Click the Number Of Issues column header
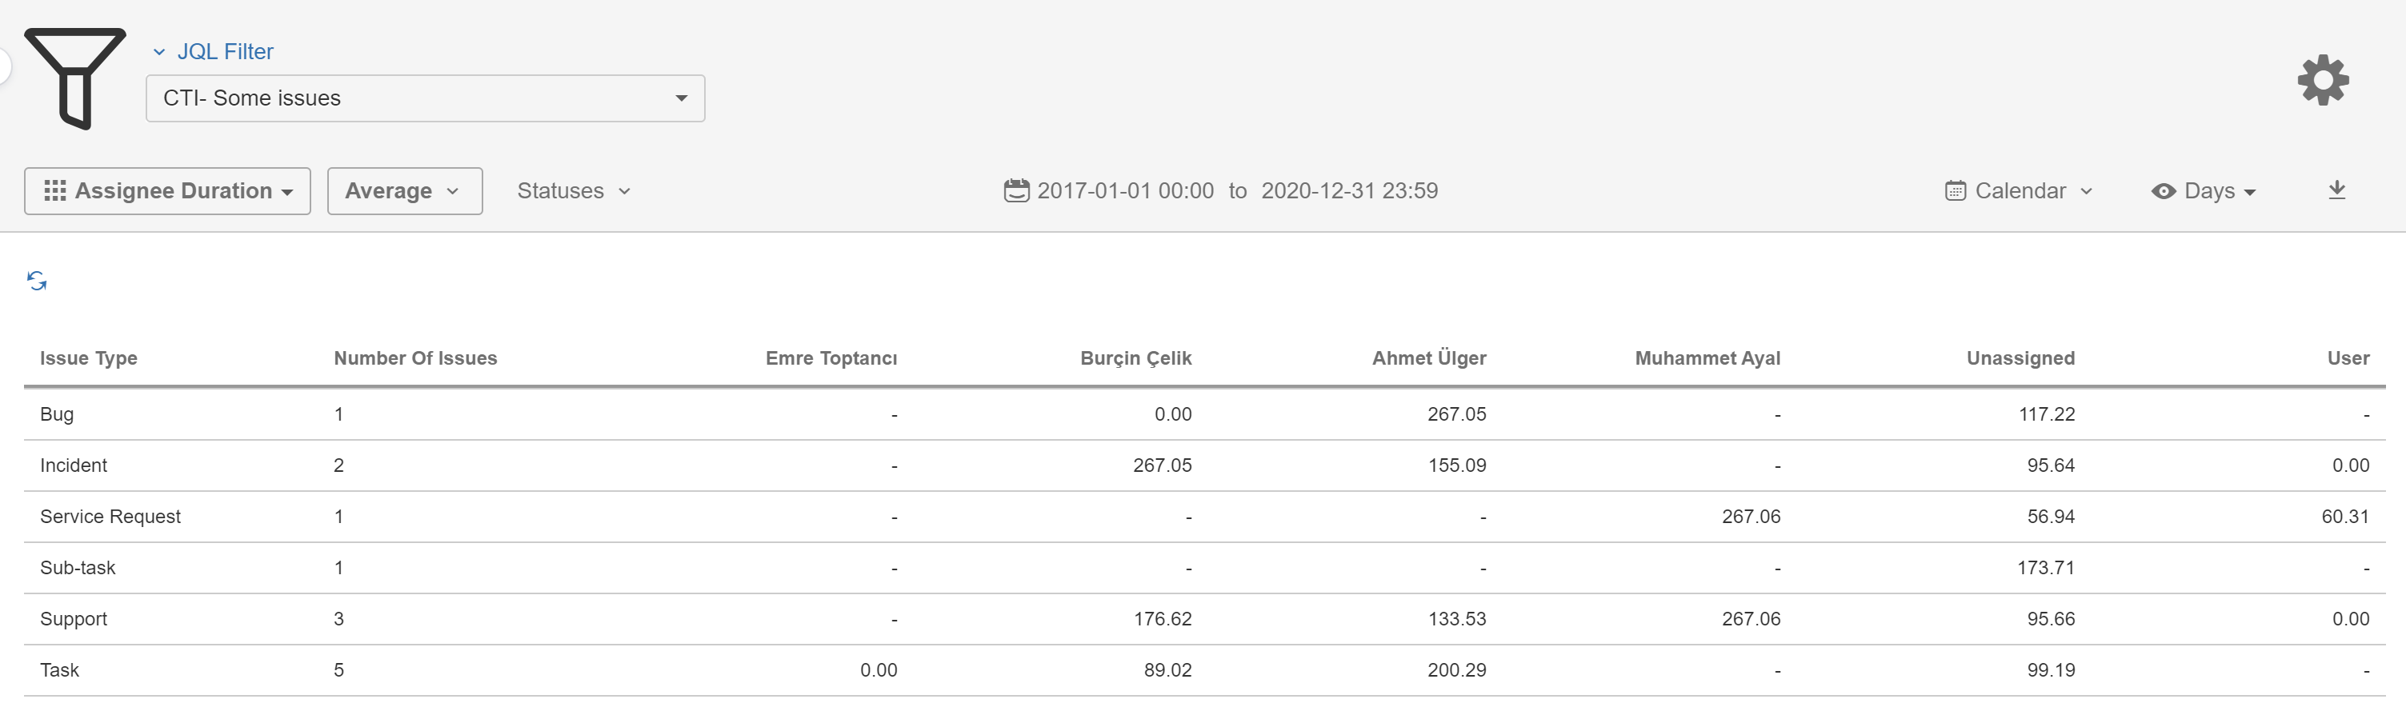 pyautogui.click(x=415, y=358)
